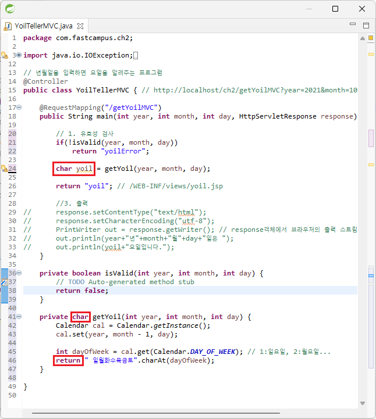
Task: Click the class name YoilTellerMVC on line 15
Action: [x=102, y=90]
